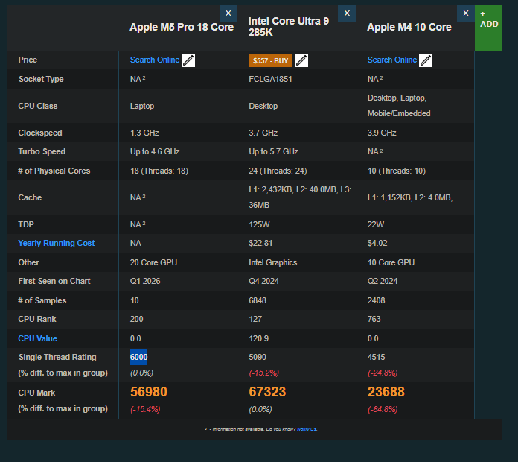The height and width of the screenshot is (462, 518).
Task: Click the Cache row label
Action: pos(30,197)
